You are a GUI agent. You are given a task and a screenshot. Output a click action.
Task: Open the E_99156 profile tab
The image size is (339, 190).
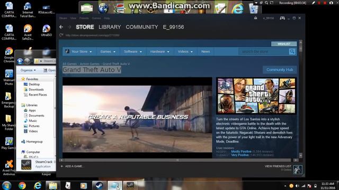pos(173,27)
